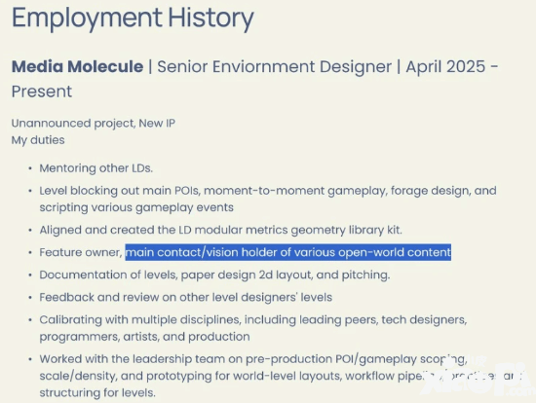536x403 pixels.
Task: Click programmers, artists, and production text
Action: [x=144, y=337]
